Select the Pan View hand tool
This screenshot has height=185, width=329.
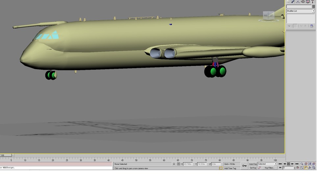coord(306,168)
